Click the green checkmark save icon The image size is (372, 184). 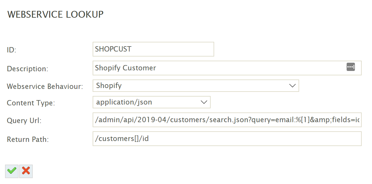pyautogui.click(x=12, y=171)
